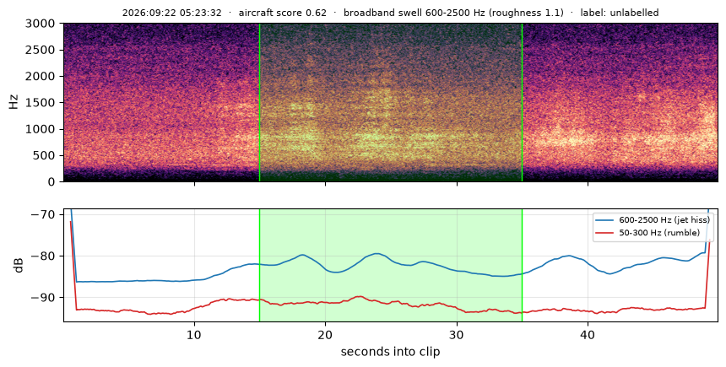Click the timestamp 2026:09:22 05:23:32 in title
The height and width of the screenshot is (367, 726).
[171, 13]
